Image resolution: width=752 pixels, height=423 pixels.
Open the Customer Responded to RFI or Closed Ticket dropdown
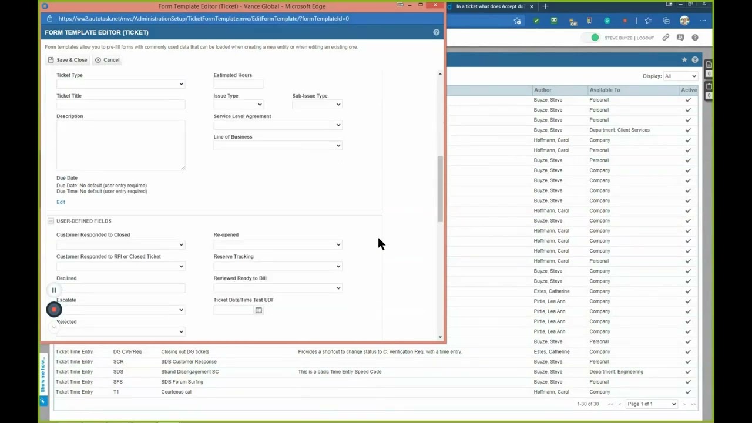pos(120,266)
